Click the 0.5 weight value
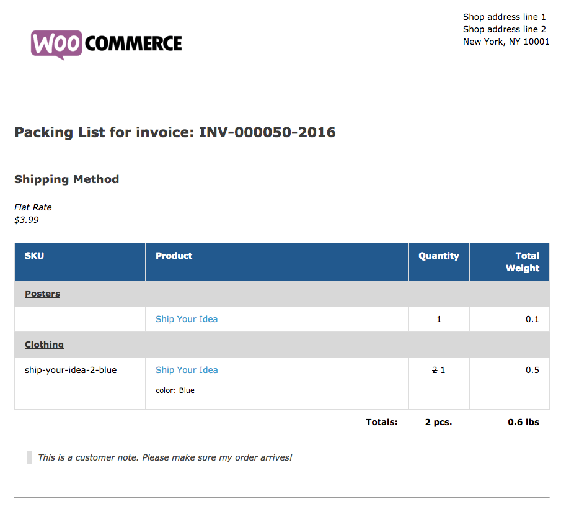This screenshot has width=561, height=527. [x=532, y=370]
